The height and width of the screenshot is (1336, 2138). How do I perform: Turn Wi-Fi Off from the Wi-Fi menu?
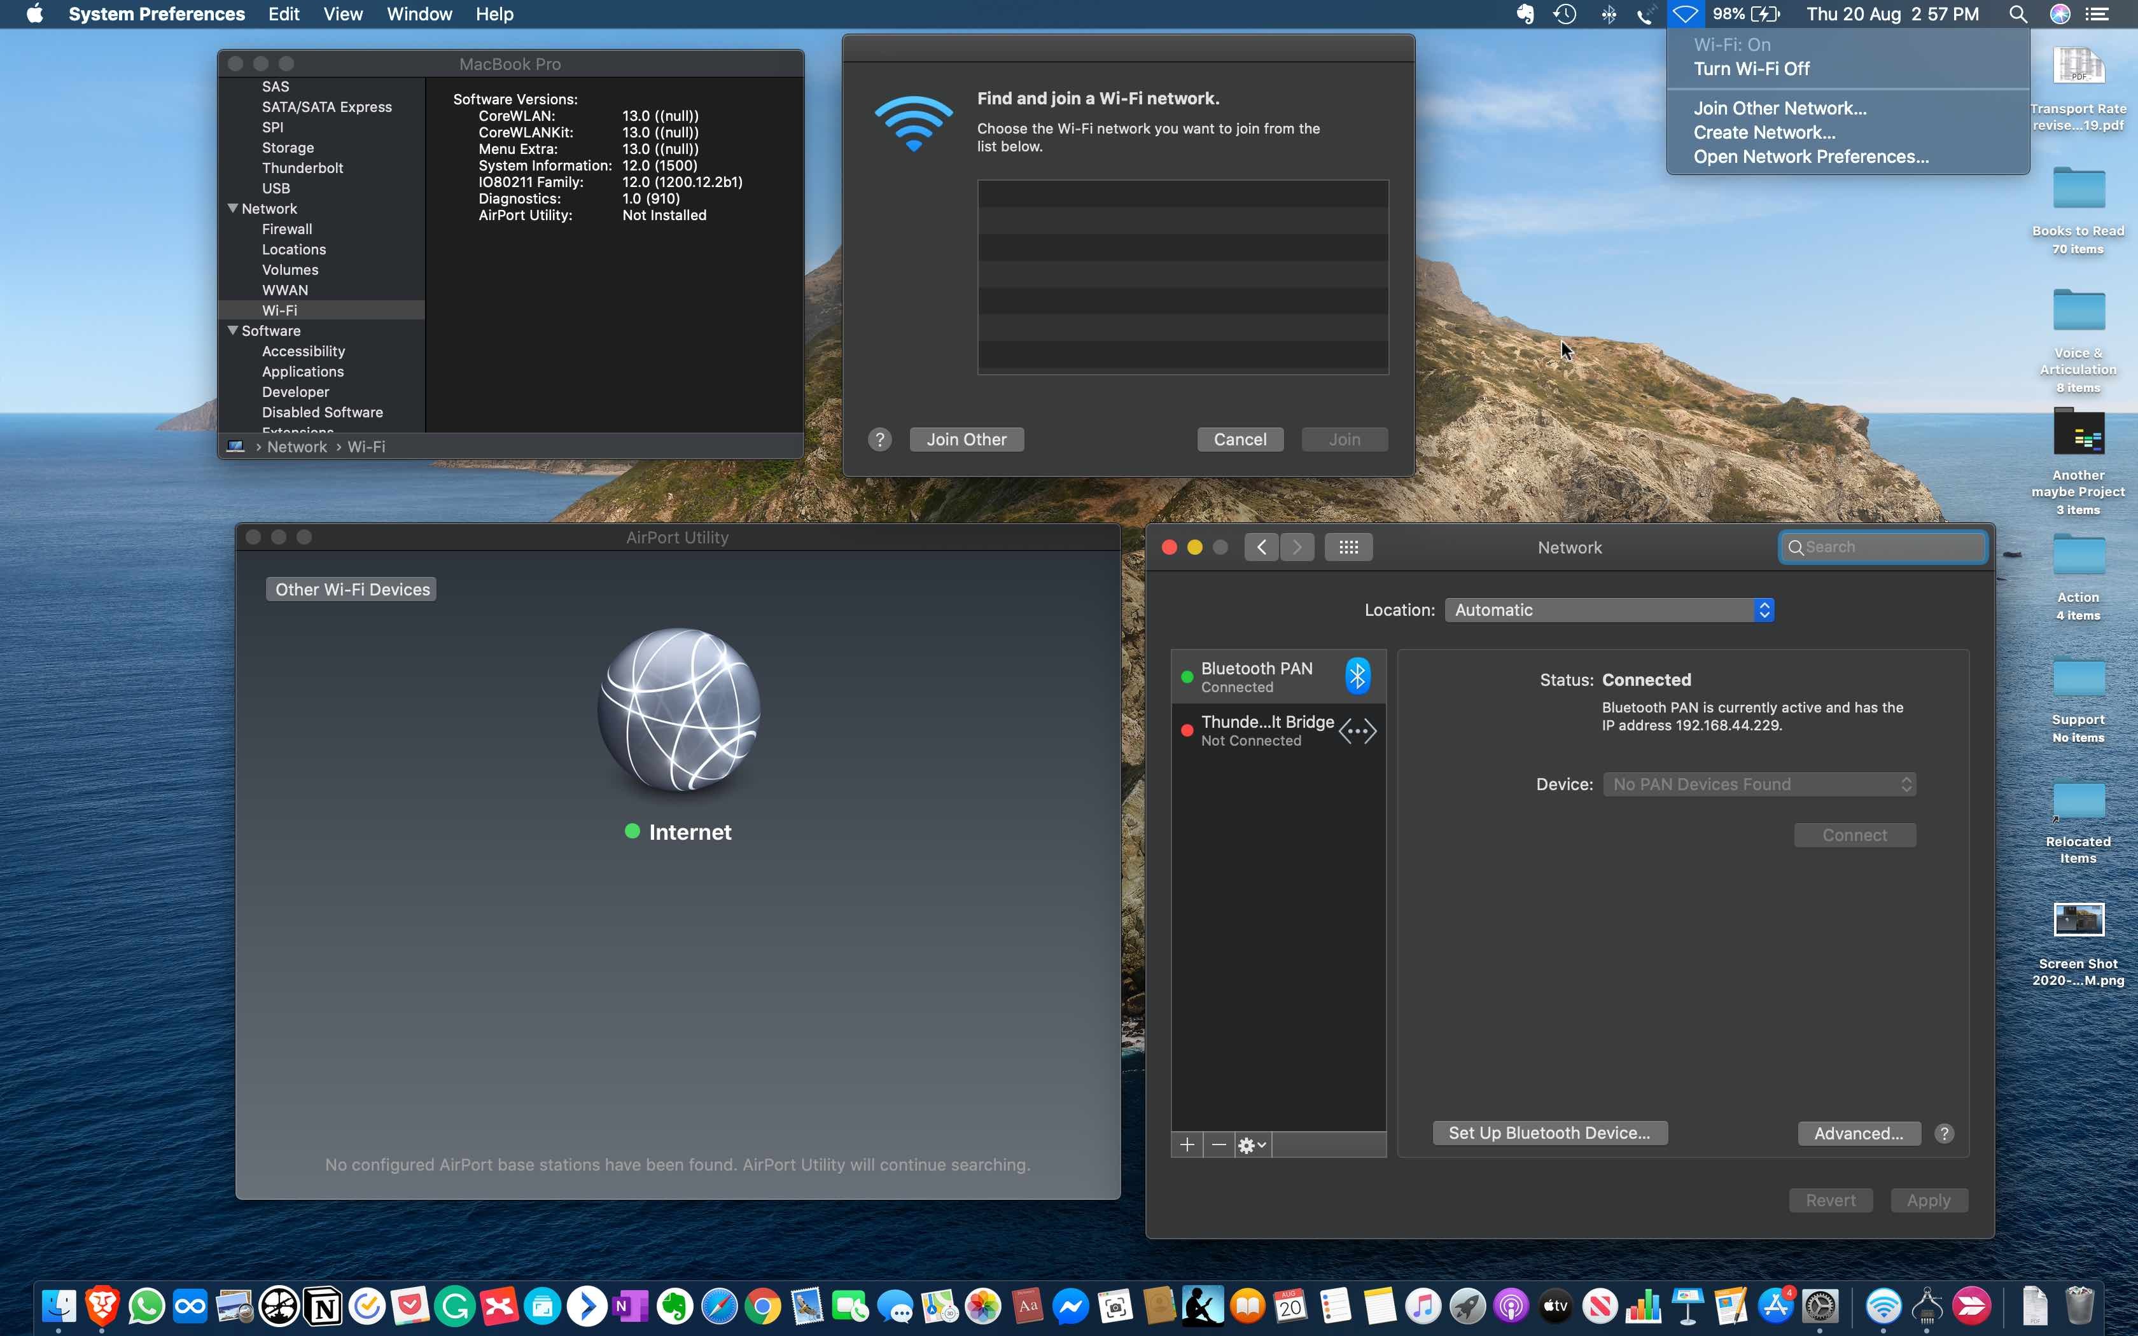pos(1751,69)
